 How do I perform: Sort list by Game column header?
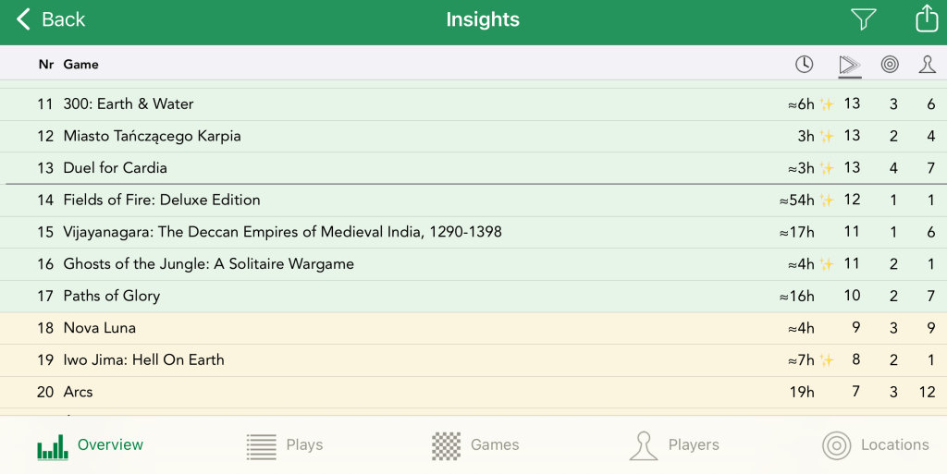pos(81,65)
